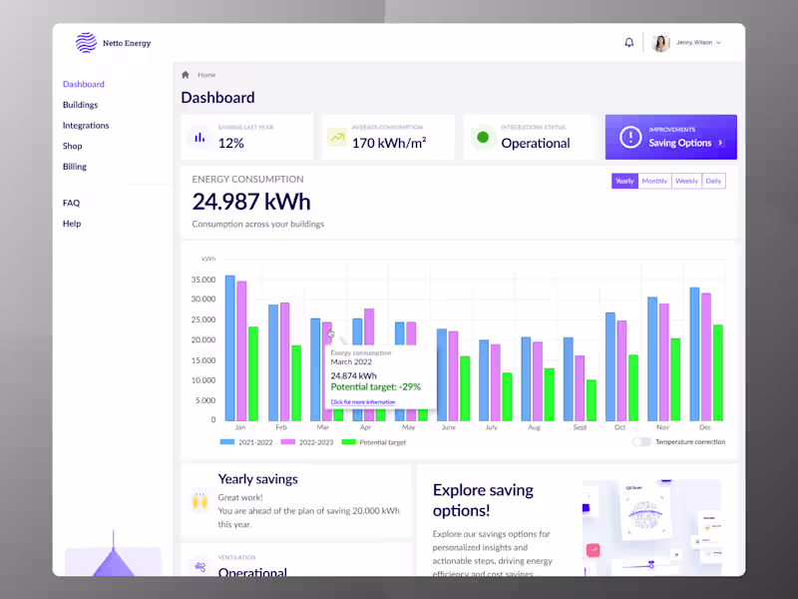Open Integrations in the sidebar
The width and height of the screenshot is (798, 599).
(x=86, y=126)
